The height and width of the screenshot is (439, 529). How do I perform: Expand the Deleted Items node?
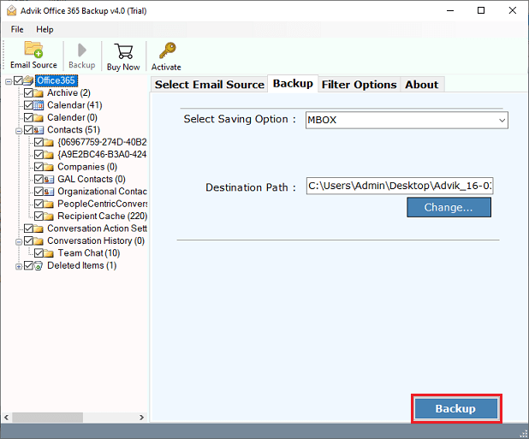[x=19, y=267]
